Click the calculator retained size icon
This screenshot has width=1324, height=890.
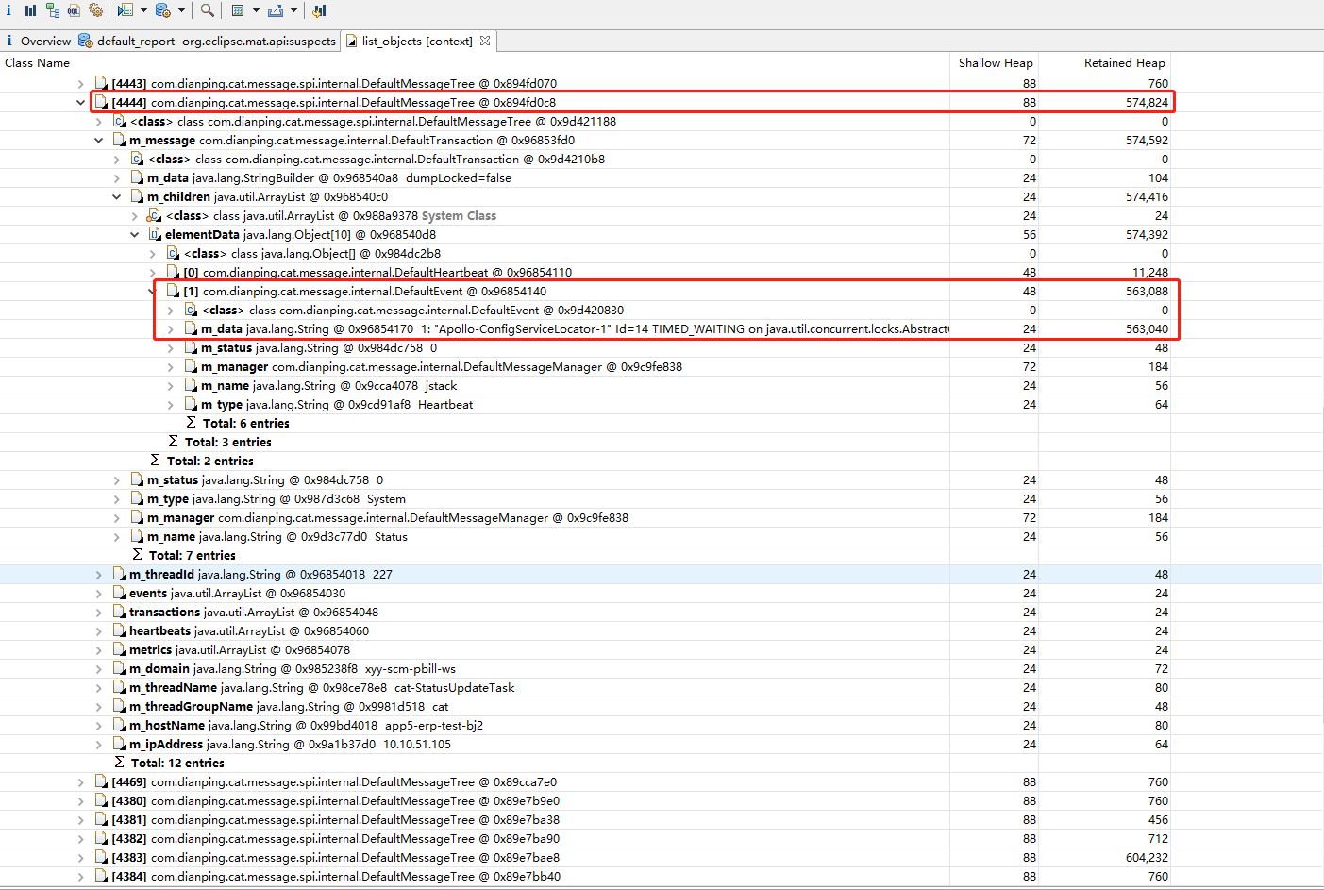tap(238, 10)
